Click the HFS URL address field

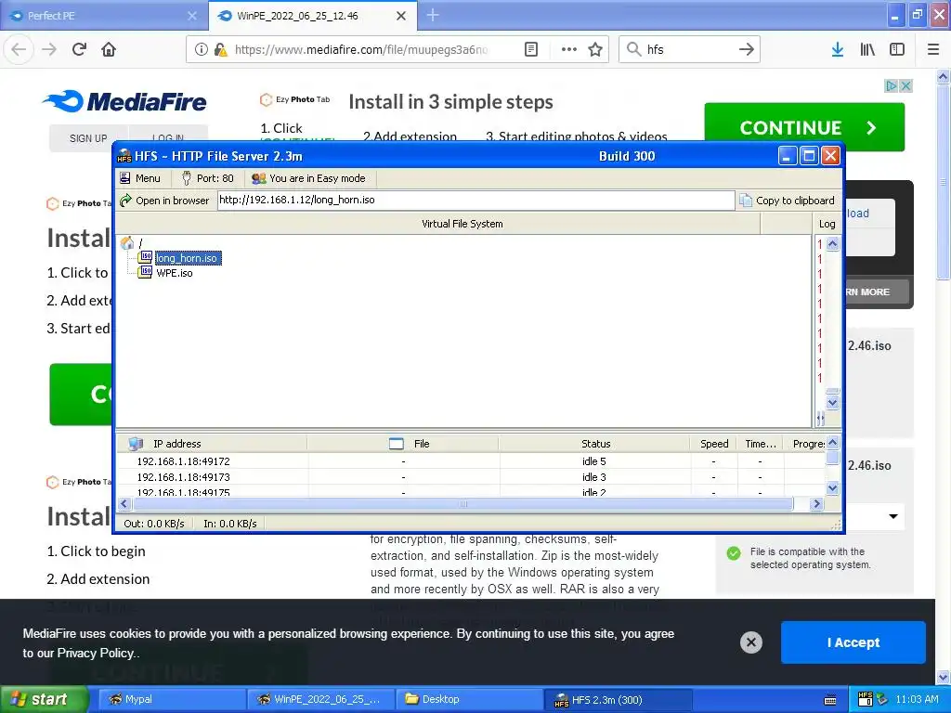476,201
